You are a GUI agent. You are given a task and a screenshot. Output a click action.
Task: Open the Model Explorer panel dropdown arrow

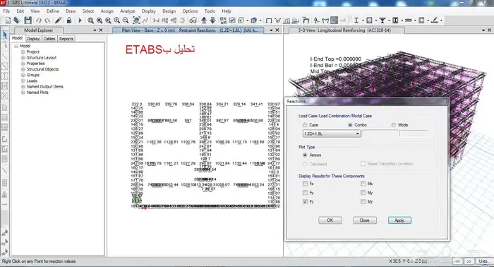point(95,30)
